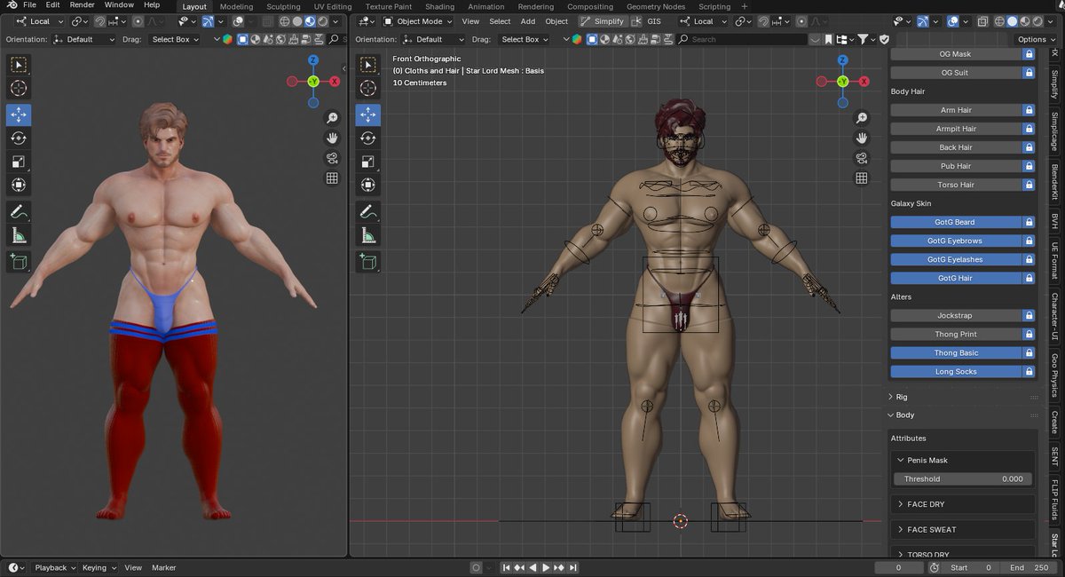Adjust the Threshold slider
Screen dimensions: 1065x577
tap(963, 478)
